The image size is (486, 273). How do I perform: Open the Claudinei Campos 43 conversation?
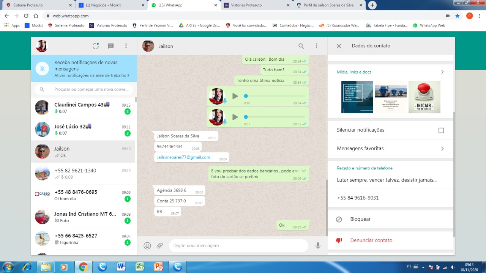click(83, 108)
